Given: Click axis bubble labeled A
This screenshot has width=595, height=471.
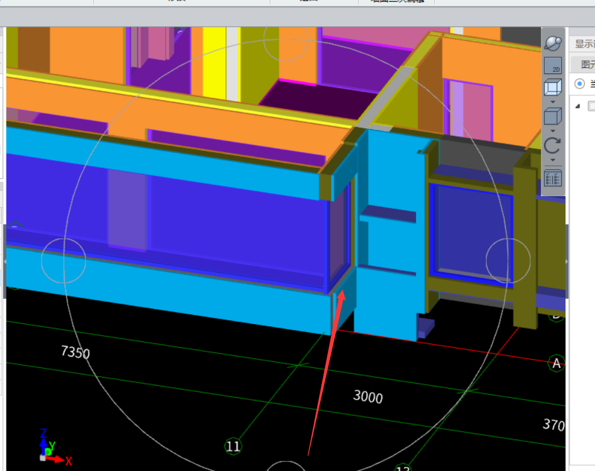Looking at the screenshot, I should click(556, 363).
